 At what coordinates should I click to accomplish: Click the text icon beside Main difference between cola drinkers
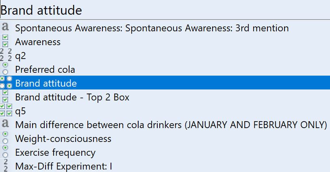[x=5, y=124]
